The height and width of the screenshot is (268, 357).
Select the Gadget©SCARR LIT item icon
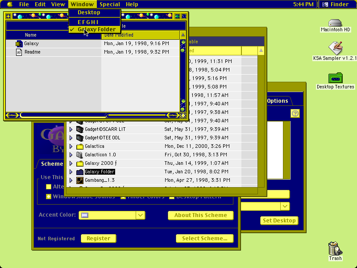[80, 129]
